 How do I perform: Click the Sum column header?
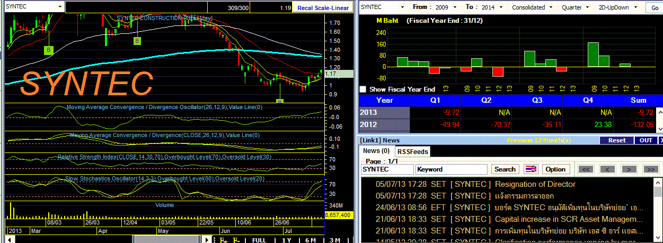[x=639, y=100]
